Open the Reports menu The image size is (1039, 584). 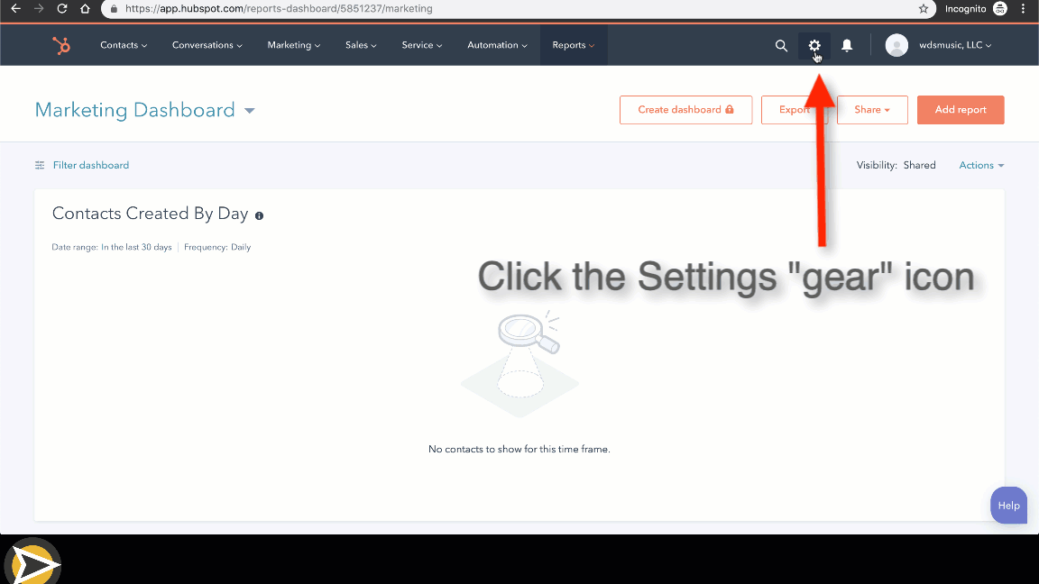(574, 45)
